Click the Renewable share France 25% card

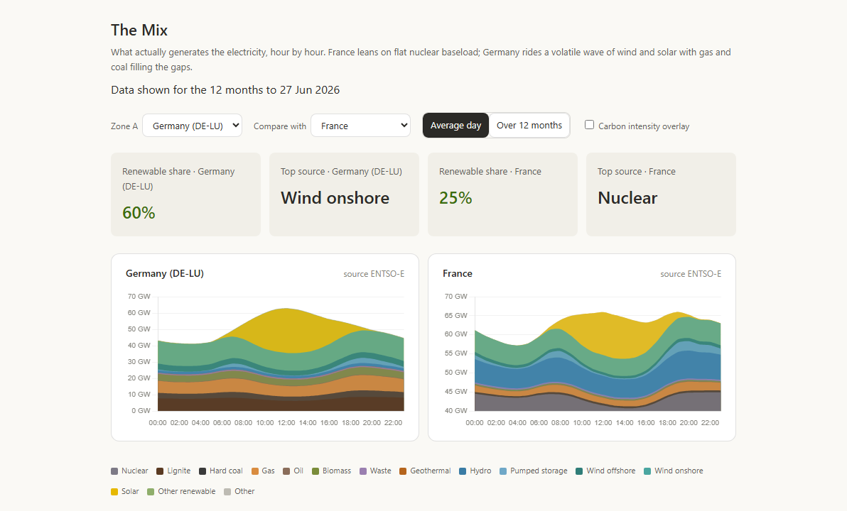click(x=502, y=194)
